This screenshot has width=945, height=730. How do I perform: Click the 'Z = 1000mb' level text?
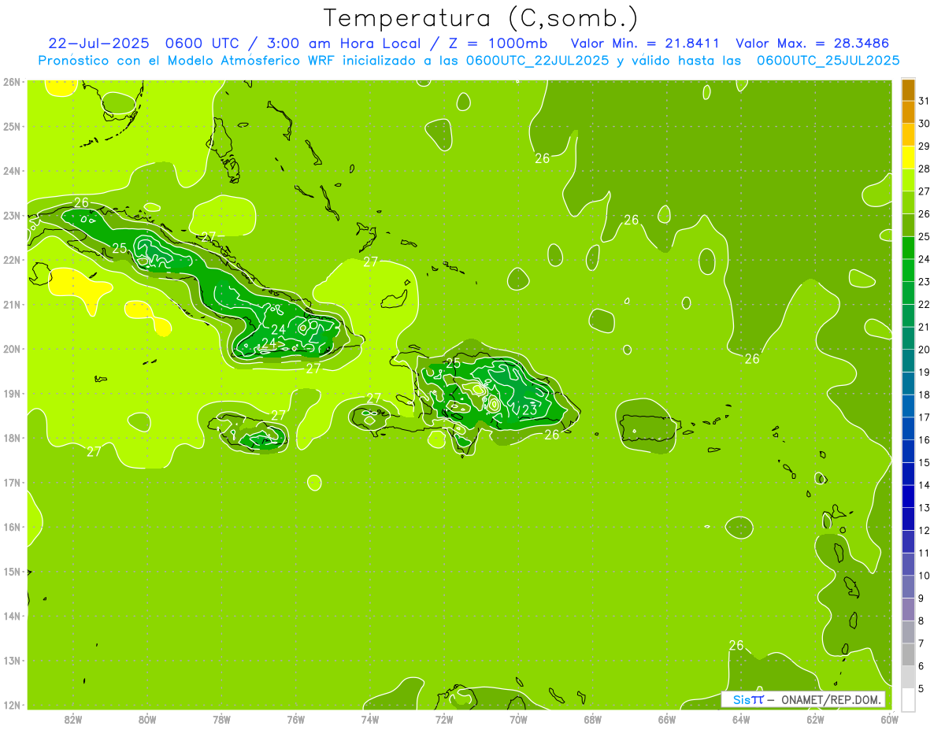pyautogui.click(x=497, y=43)
